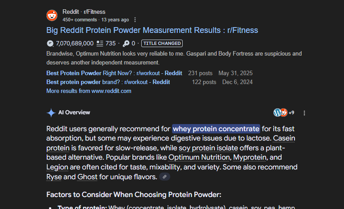The height and width of the screenshot is (209, 344).
Task: Click the Reddit source icon in AI Overview
Action: pyautogui.click(x=284, y=113)
